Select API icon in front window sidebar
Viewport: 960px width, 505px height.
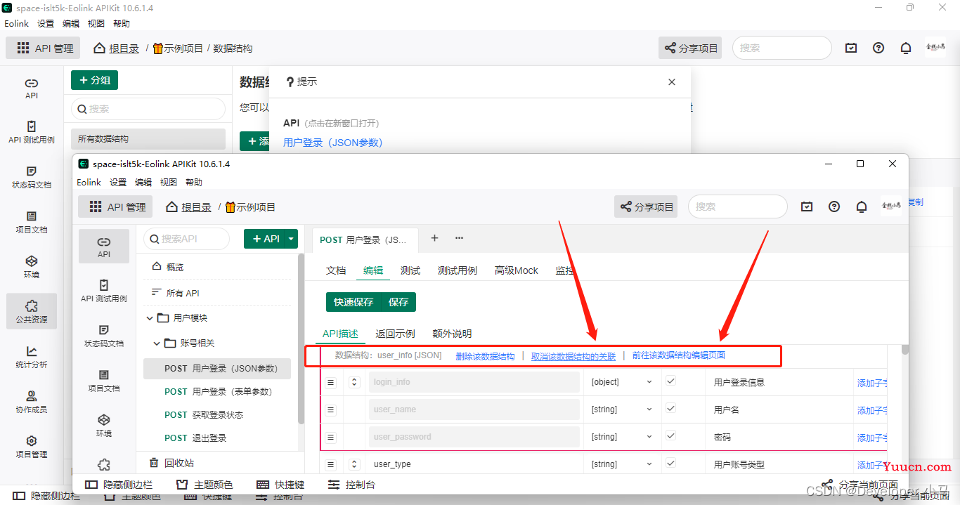click(x=104, y=246)
